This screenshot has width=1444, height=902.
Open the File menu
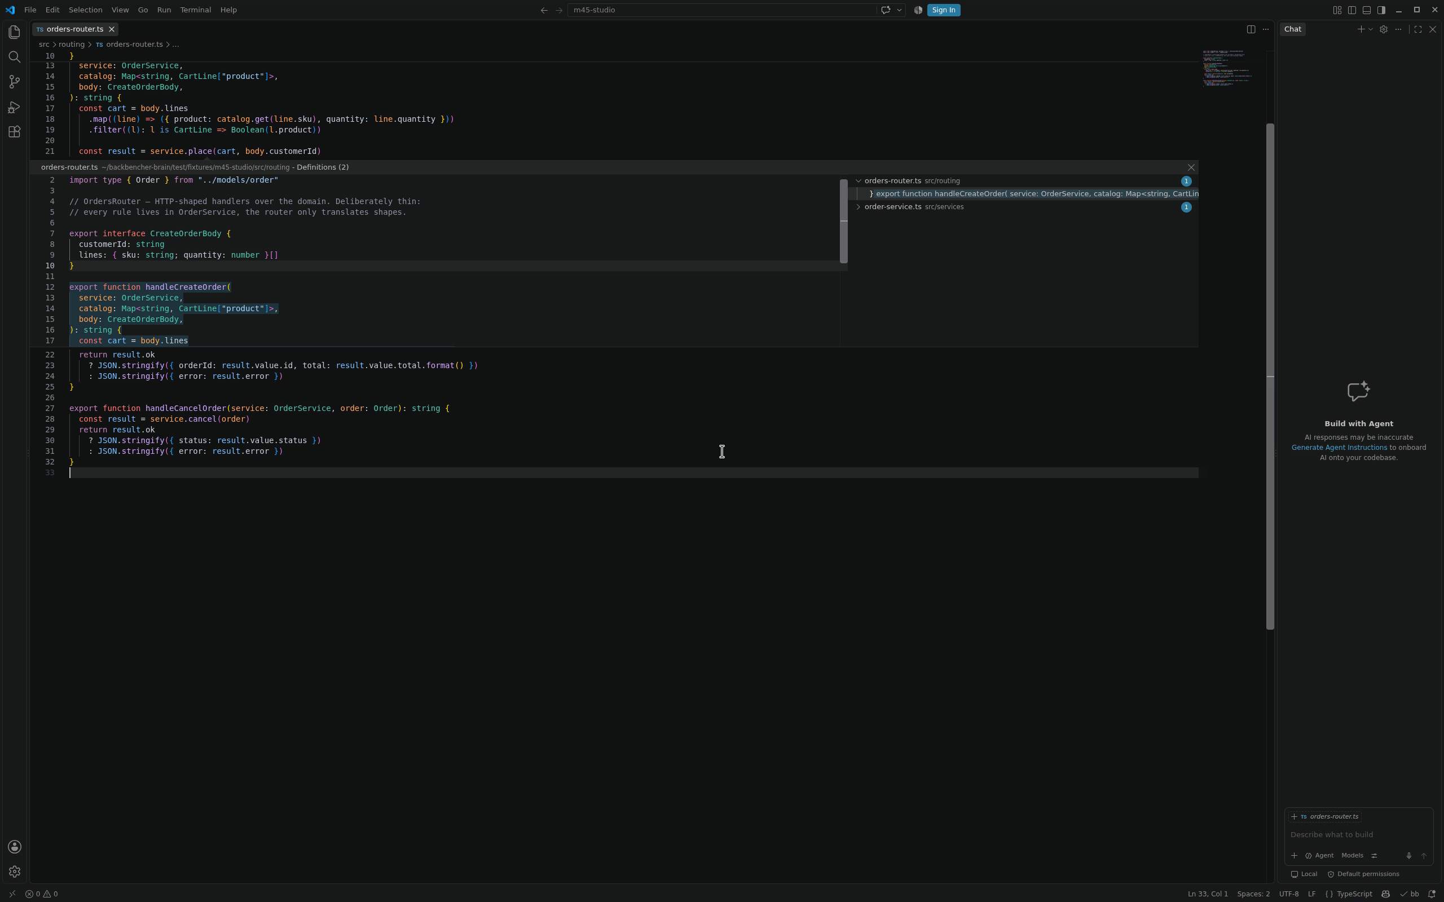(30, 10)
